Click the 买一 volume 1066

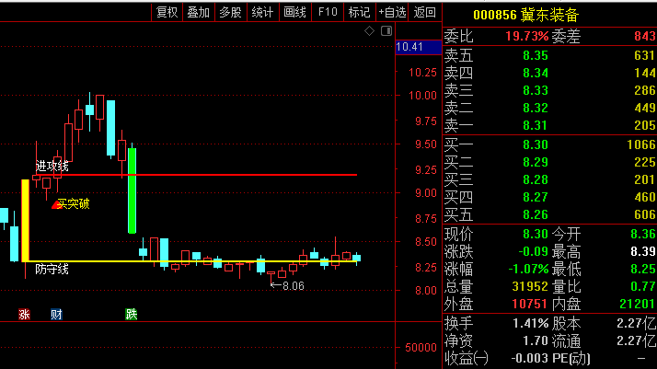tap(641, 144)
